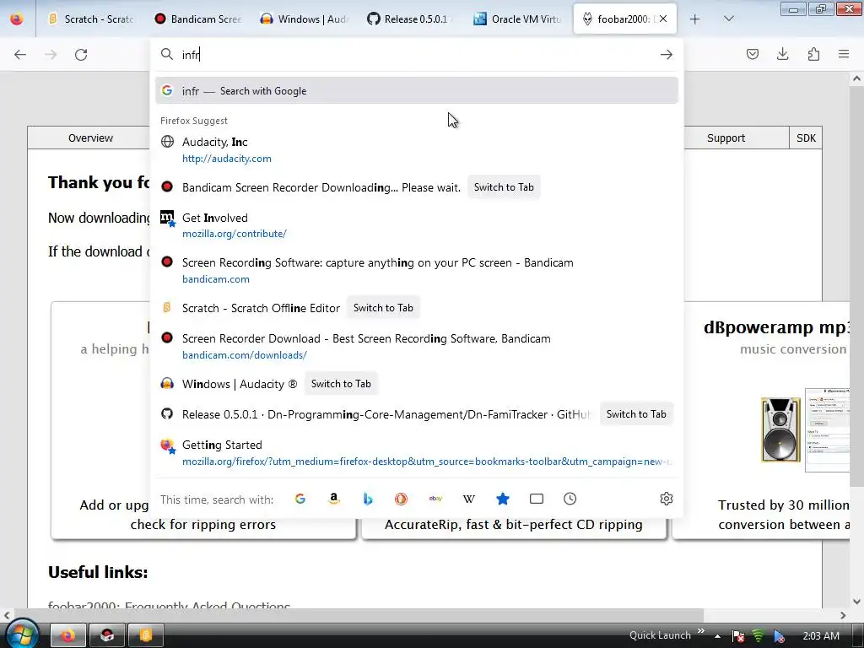This screenshot has width=864, height=648.
Task: Show hidden tray icons arrow
Action: point(717,636)
